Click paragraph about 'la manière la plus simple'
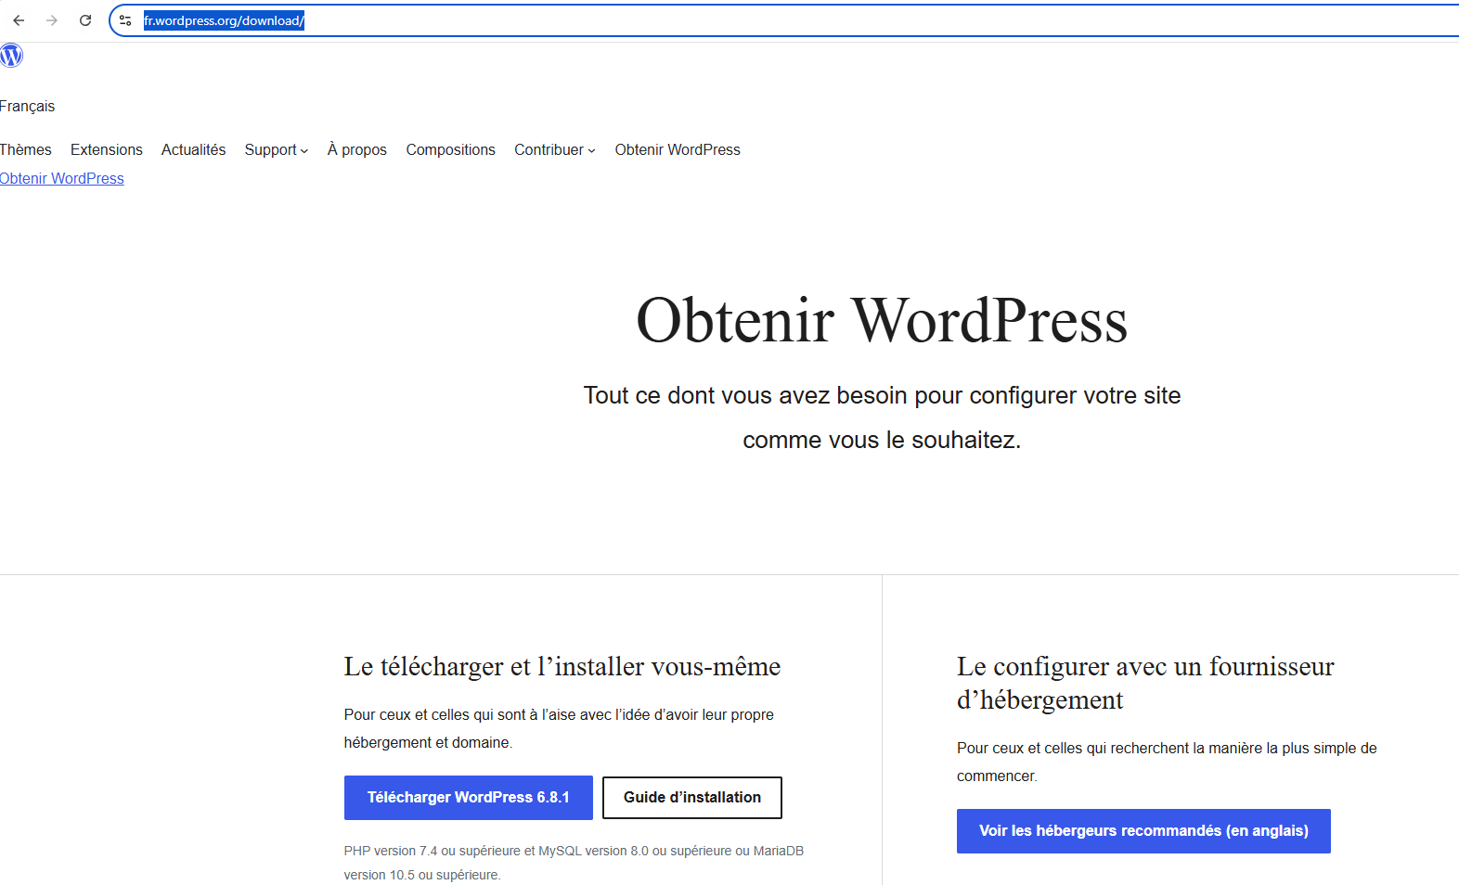The image size is (1459, 885). click(x=1167, y=762)
